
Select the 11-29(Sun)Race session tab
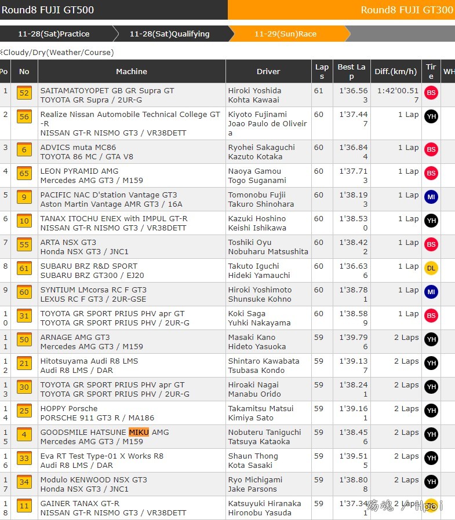click(x=285, y=34)
